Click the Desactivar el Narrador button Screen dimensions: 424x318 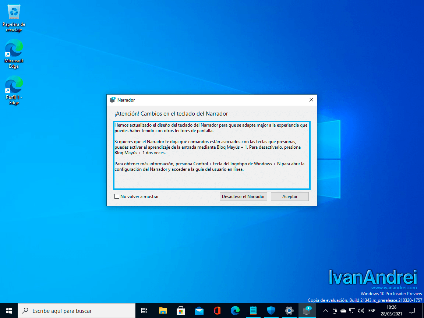(243, 197)
